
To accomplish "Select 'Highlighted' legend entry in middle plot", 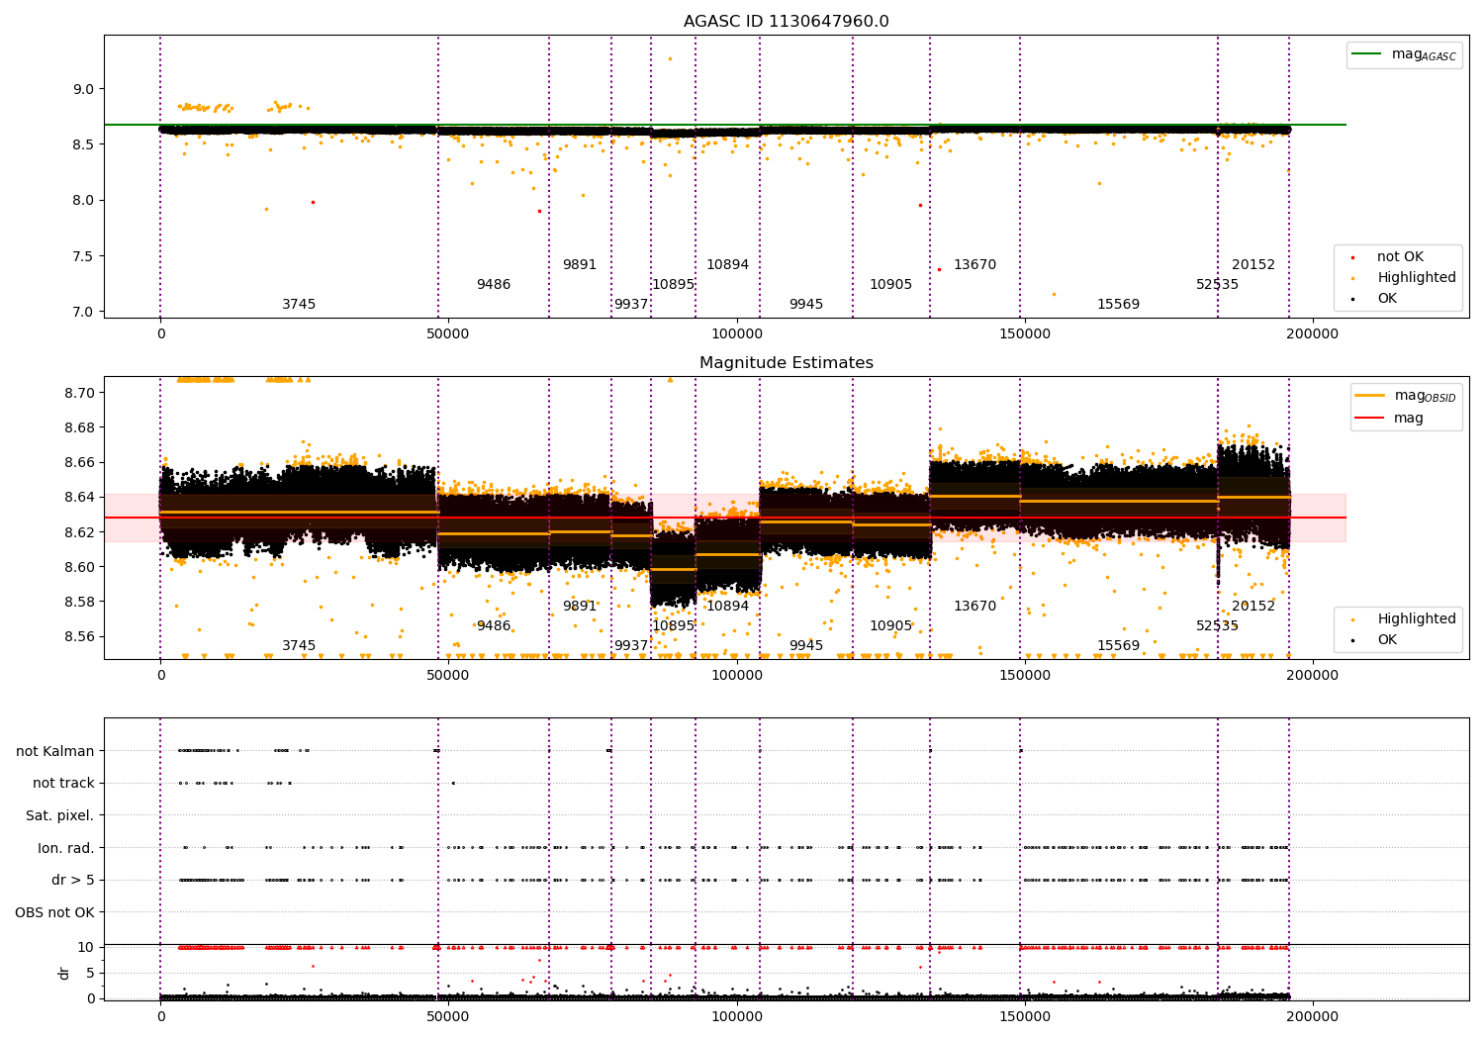I will click(1417, 619).
